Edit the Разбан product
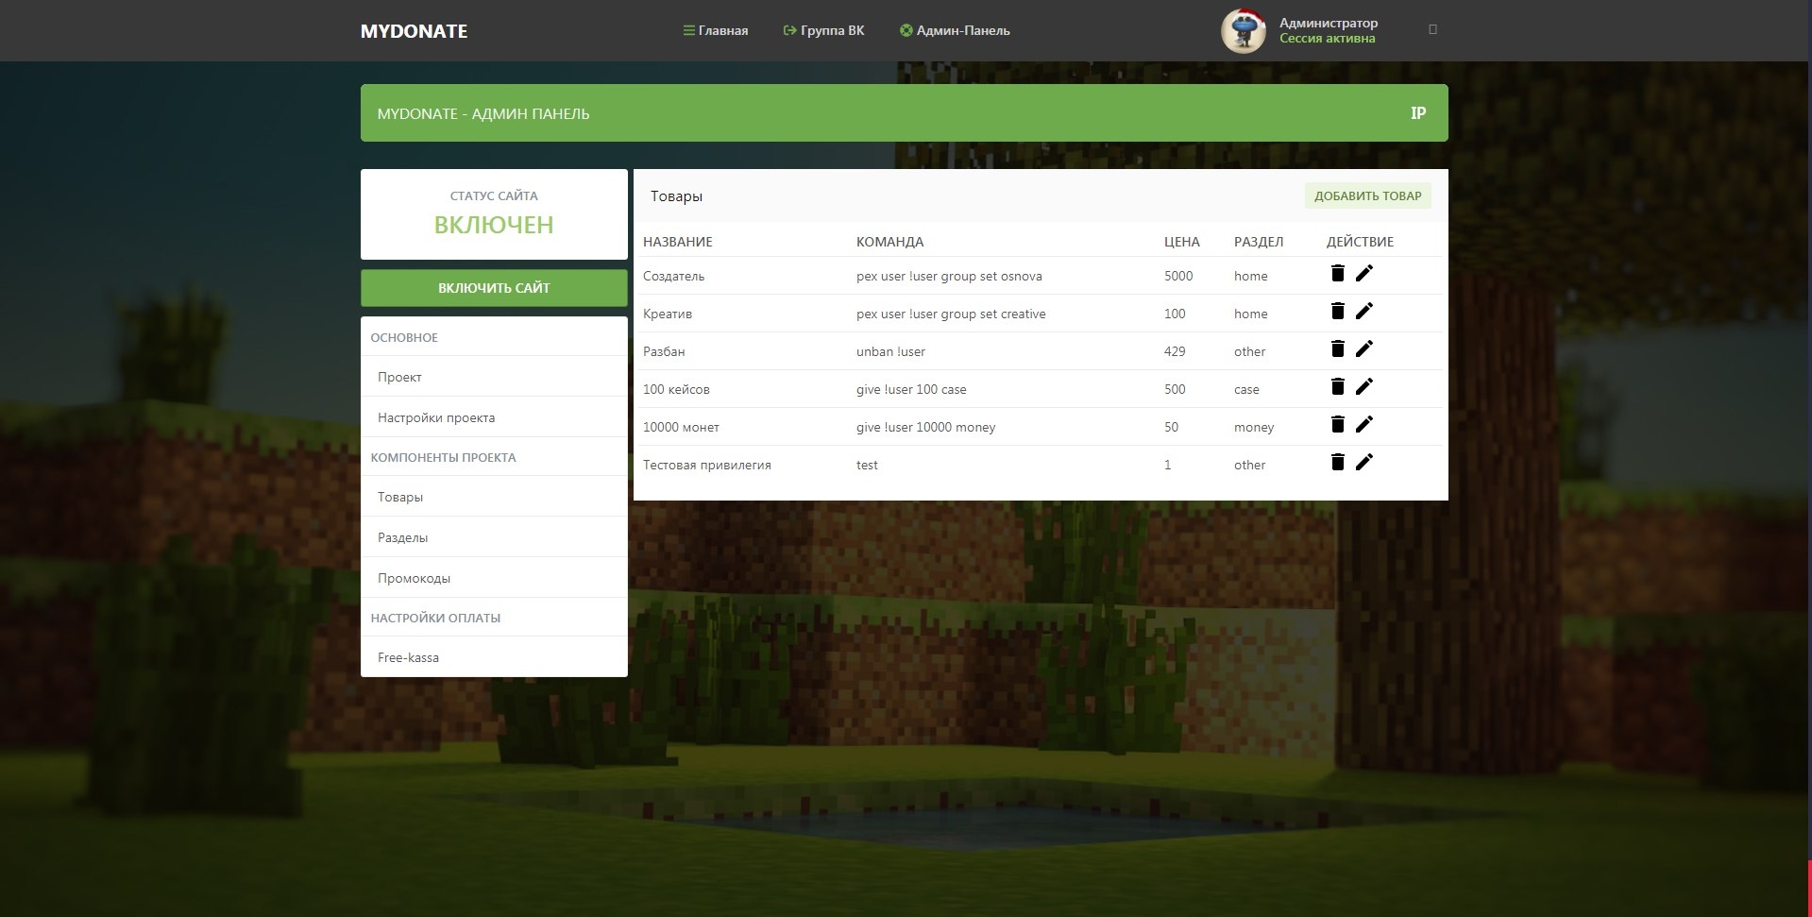1812x917 pixels. pyautogui.click(x=1364, y=348)
